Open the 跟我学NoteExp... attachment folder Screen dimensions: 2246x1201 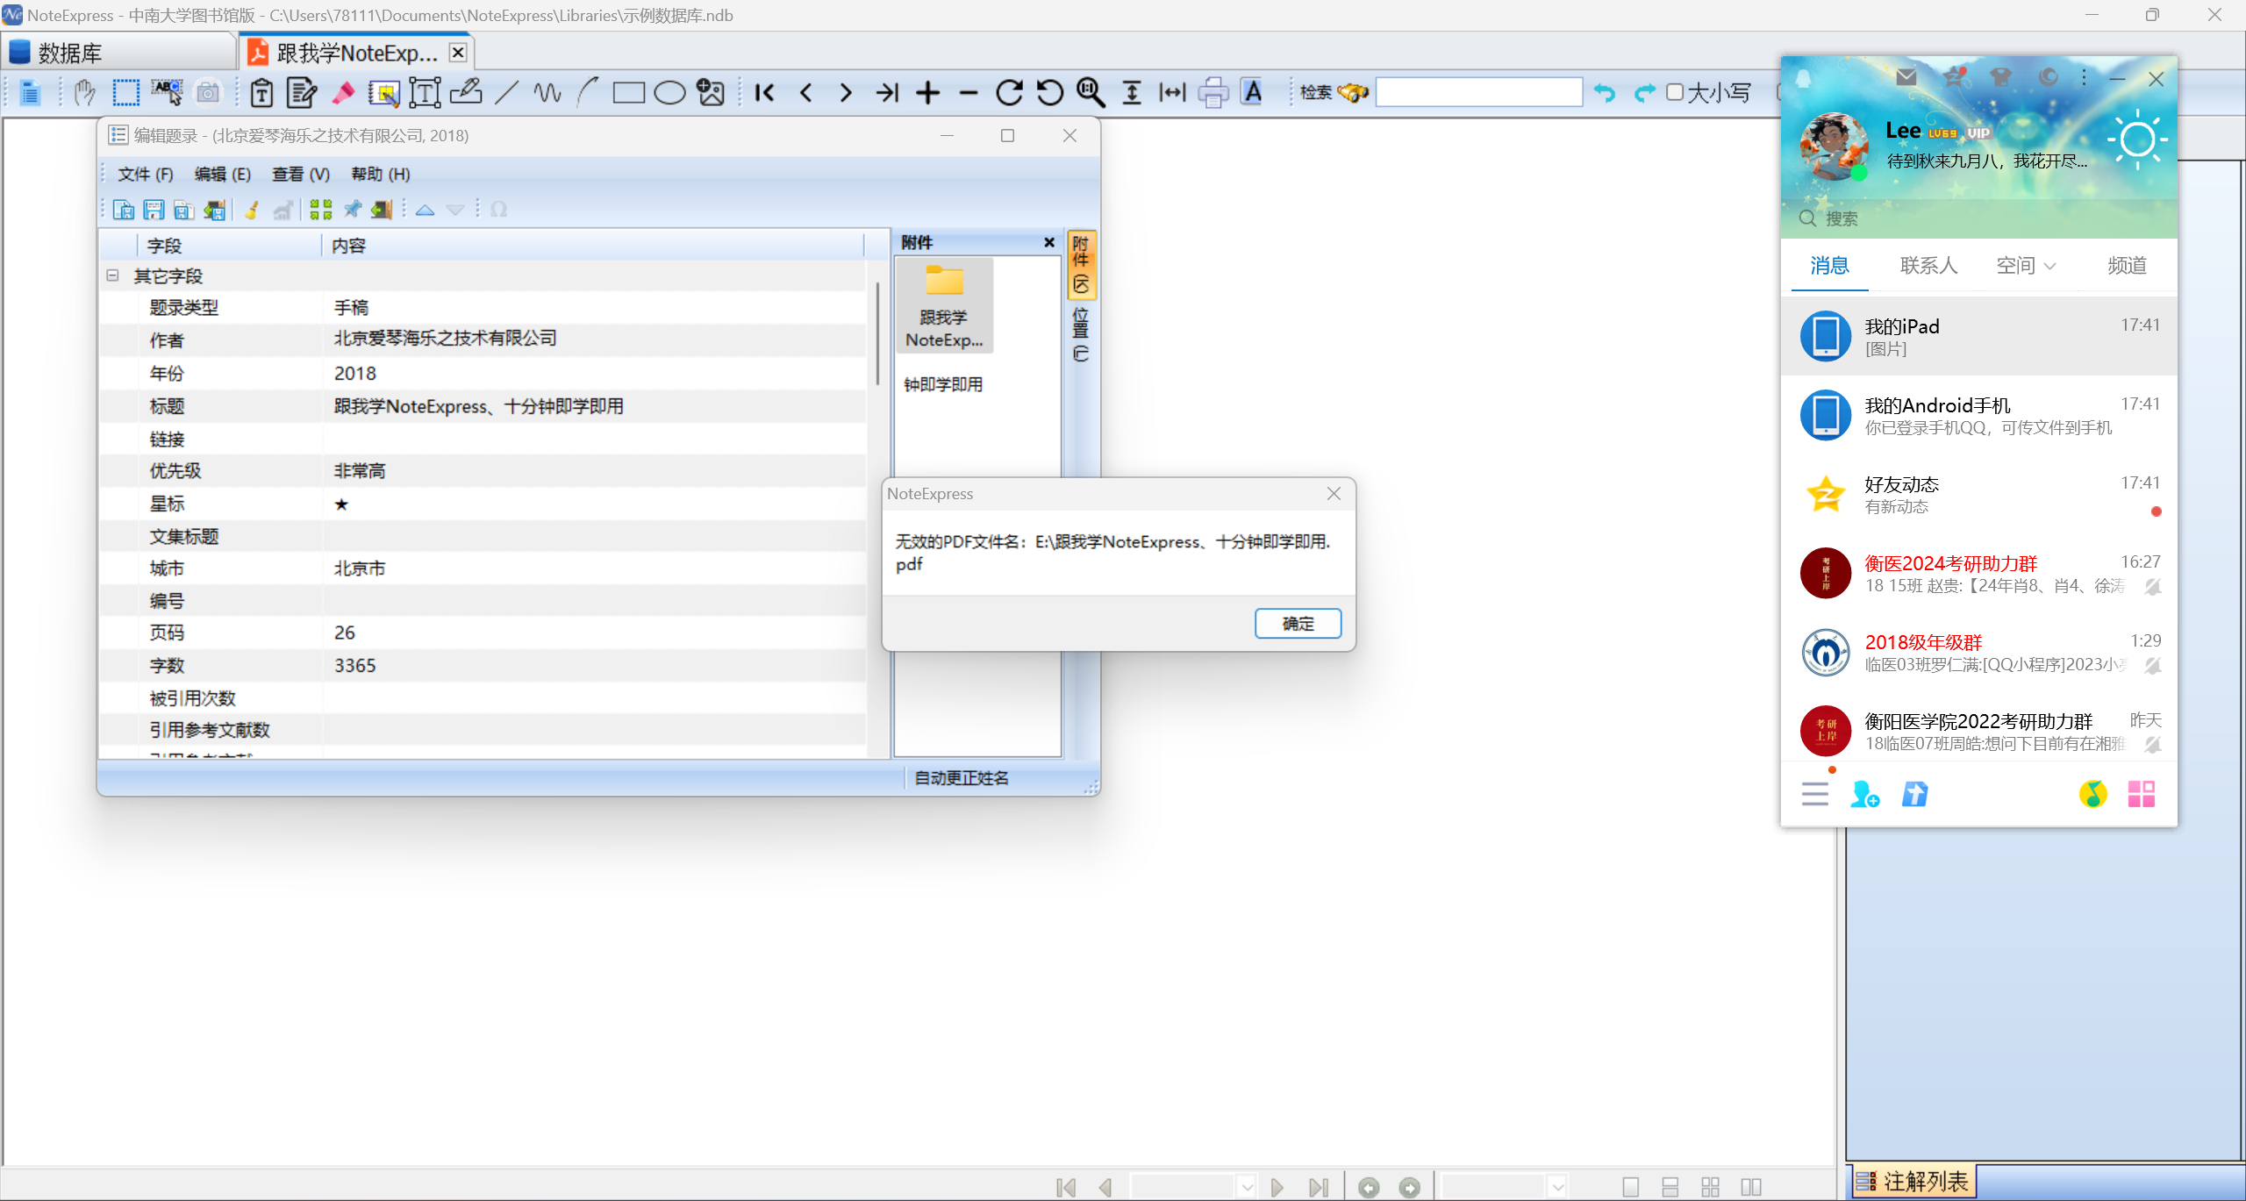944,305
